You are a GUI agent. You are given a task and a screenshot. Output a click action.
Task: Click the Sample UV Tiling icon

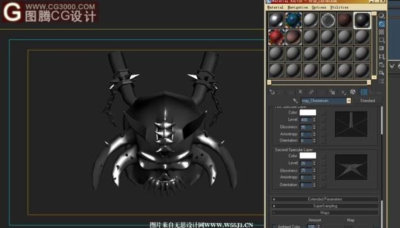point(381,40)
